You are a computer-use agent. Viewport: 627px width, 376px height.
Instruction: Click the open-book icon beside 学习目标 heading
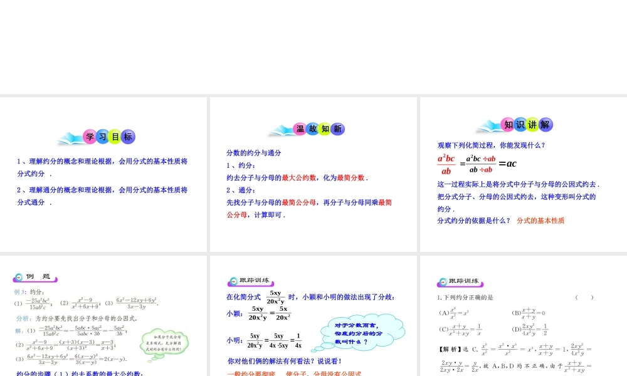(71, 137)
